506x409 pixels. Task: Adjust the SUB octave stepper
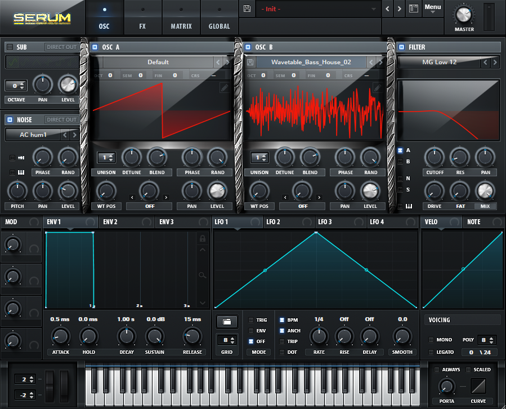click(x=16, y=86)
